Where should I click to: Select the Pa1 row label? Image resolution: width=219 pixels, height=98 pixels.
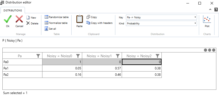point(22,68)
